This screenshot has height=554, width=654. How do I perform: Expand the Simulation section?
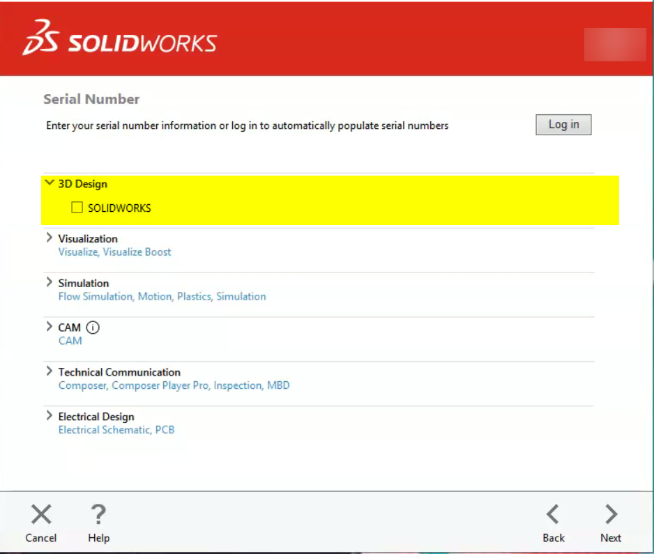(x=50, y=282)
